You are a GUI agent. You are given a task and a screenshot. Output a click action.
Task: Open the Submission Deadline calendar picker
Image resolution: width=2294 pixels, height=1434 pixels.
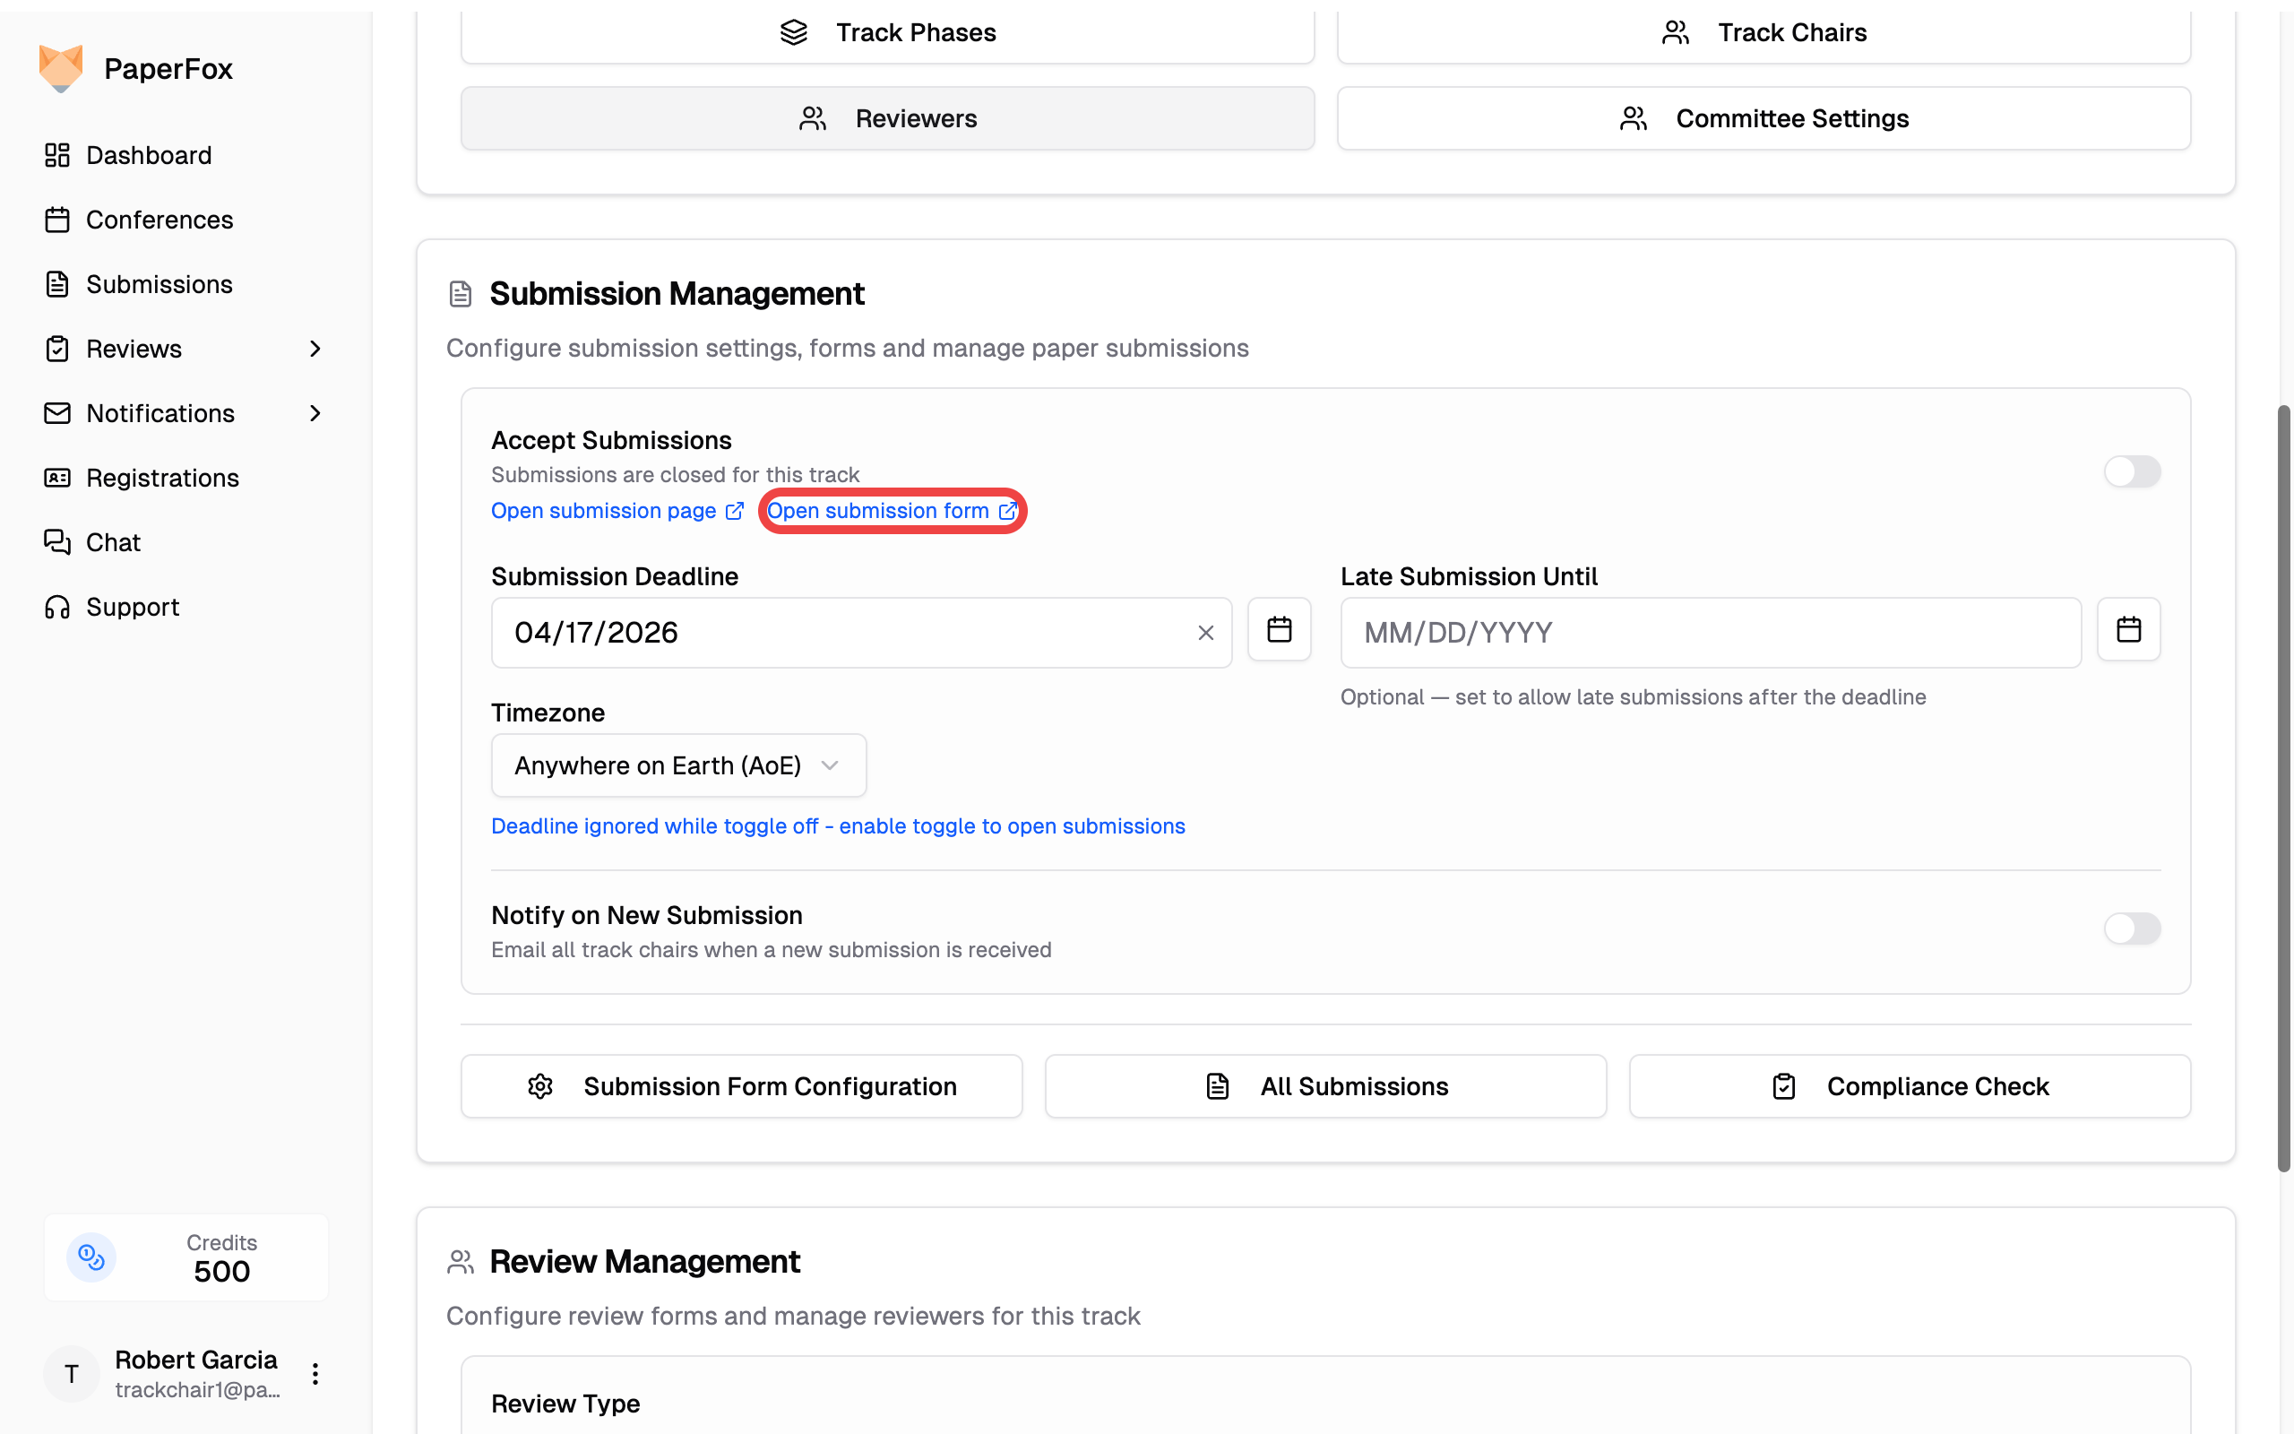coord(1279,630)
